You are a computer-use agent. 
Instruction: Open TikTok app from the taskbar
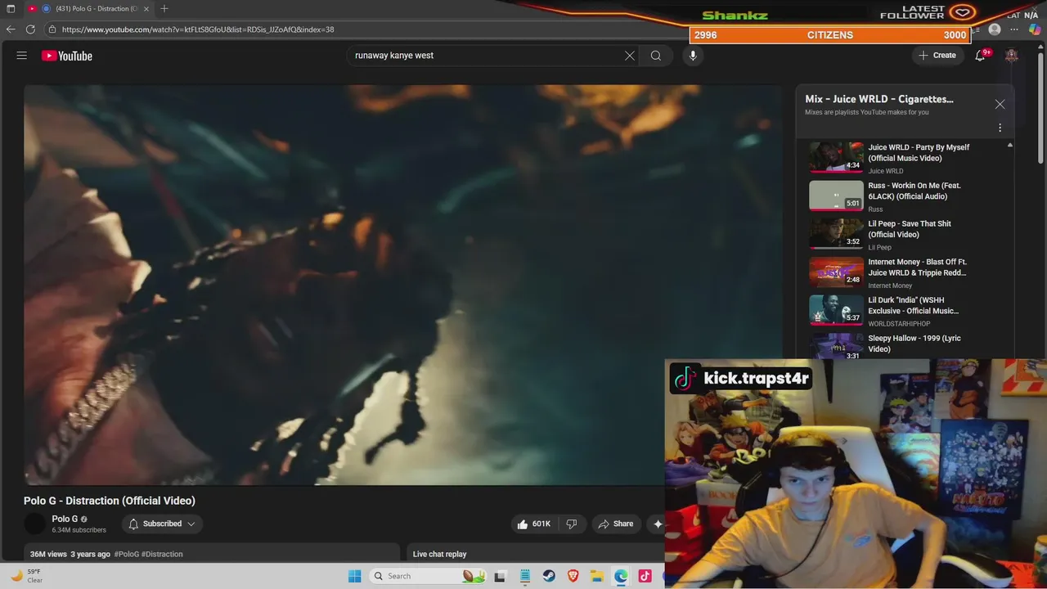tap(645, 576)
